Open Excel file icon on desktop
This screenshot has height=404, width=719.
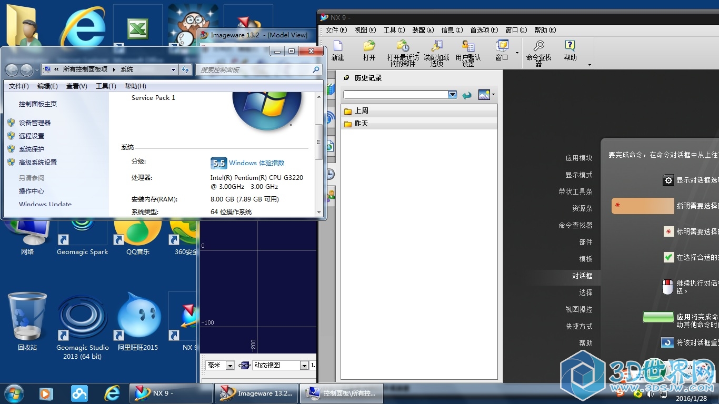[138, 29]
